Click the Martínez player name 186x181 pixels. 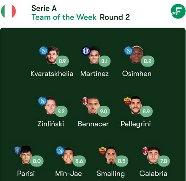click(94, 74)
